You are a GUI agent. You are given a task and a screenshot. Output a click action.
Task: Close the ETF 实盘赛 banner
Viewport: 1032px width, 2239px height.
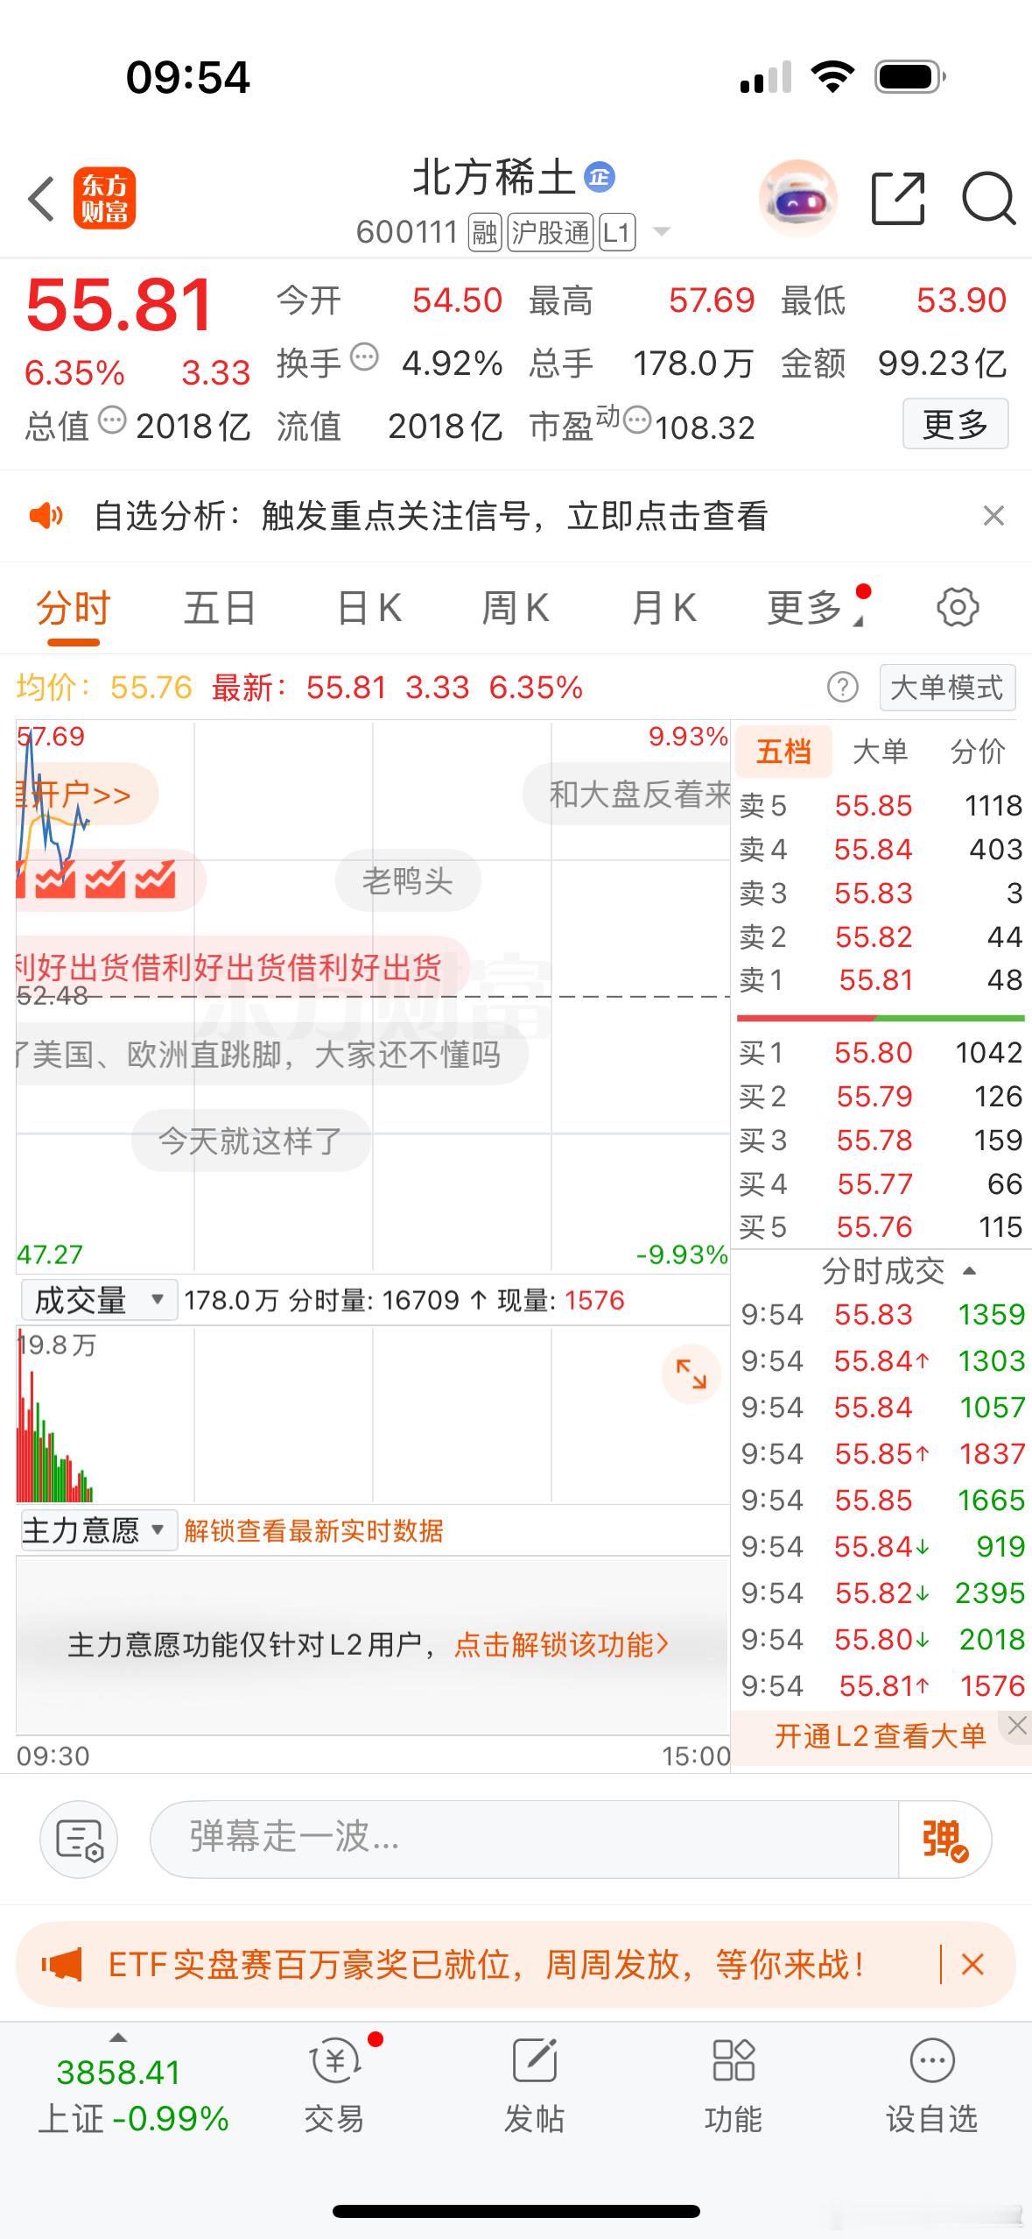[x=972, y=1964]
